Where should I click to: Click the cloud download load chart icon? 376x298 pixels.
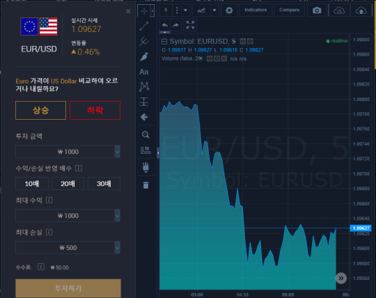[339, 10]
